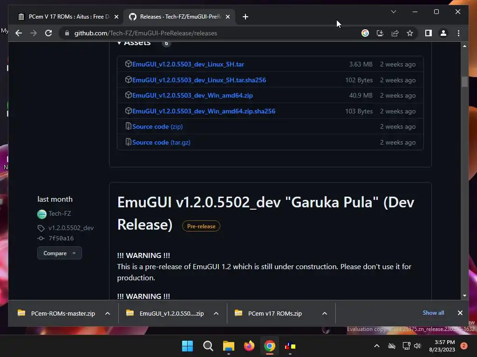
Task: Reload the current page
Action: 48,33
